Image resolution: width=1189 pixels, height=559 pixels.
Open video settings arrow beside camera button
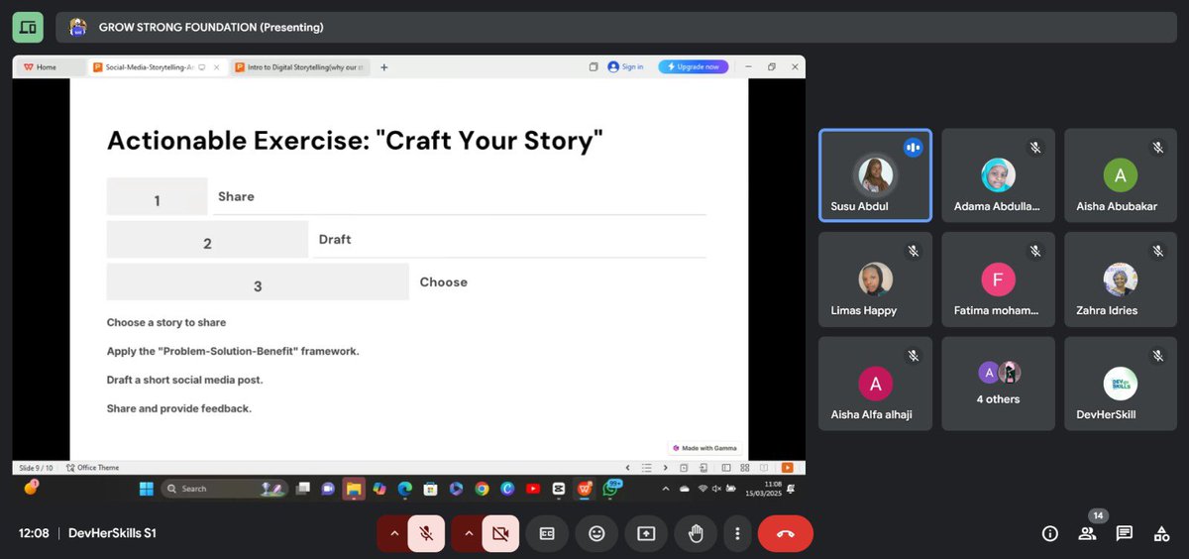coord(468,533)
